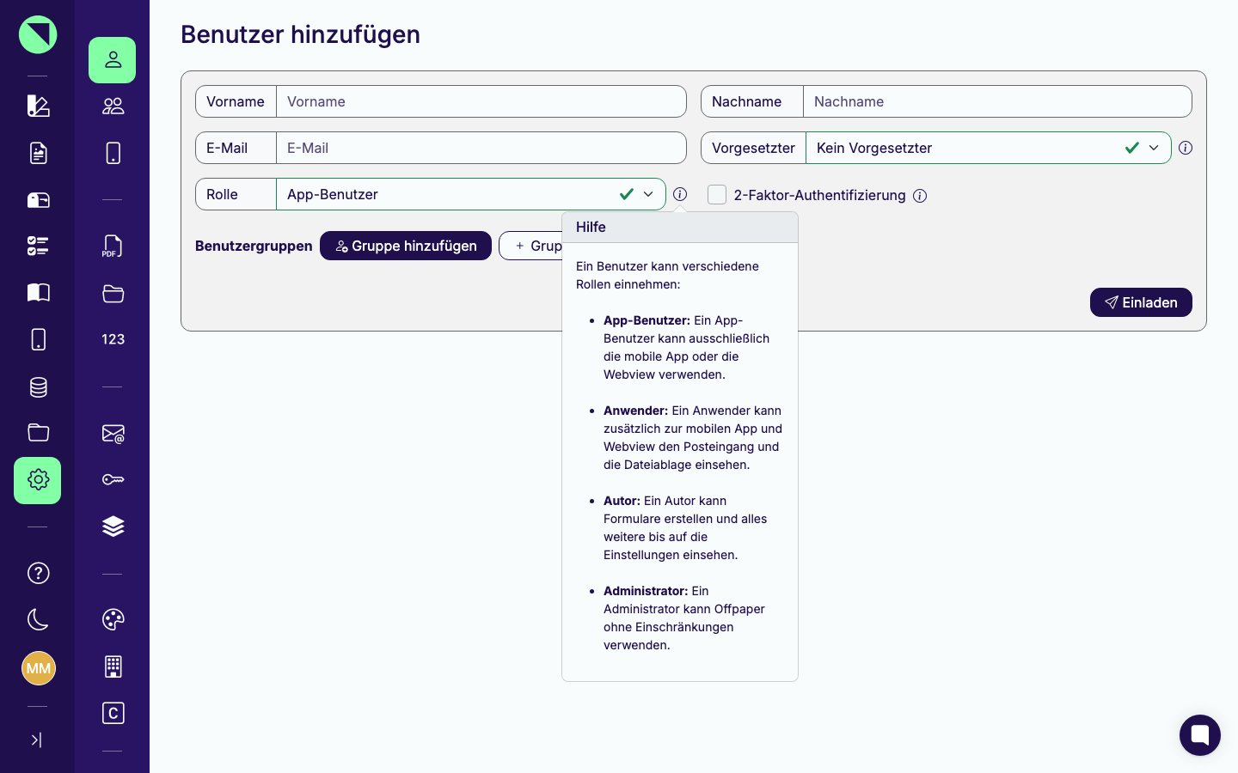The image size is (1238, 773).
Task: Open the Vorgesetzter dropdown
Action: point(988,148)
